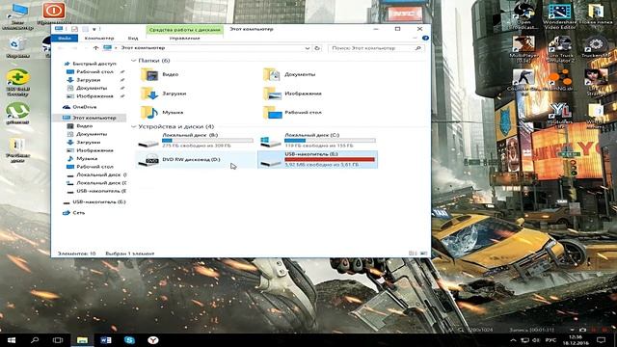Open the Корзина recycle bin on desktop
The height and width of the screenshot is (347, 617).
pyautogui.click(x=17, y=48)
